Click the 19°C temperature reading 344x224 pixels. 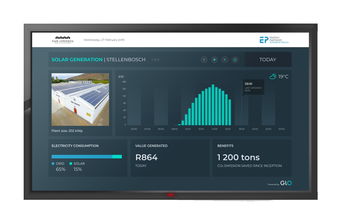(283, 77)
